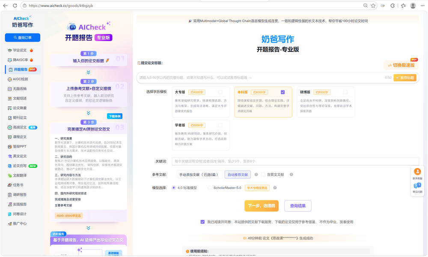Click the 自动推荐文献 button
The height and width of the screenshot is (257, 428).
tap(238, 175)
